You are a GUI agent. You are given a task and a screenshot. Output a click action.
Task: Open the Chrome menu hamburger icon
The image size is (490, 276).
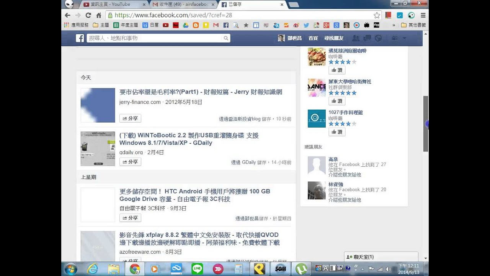[423, 15]
